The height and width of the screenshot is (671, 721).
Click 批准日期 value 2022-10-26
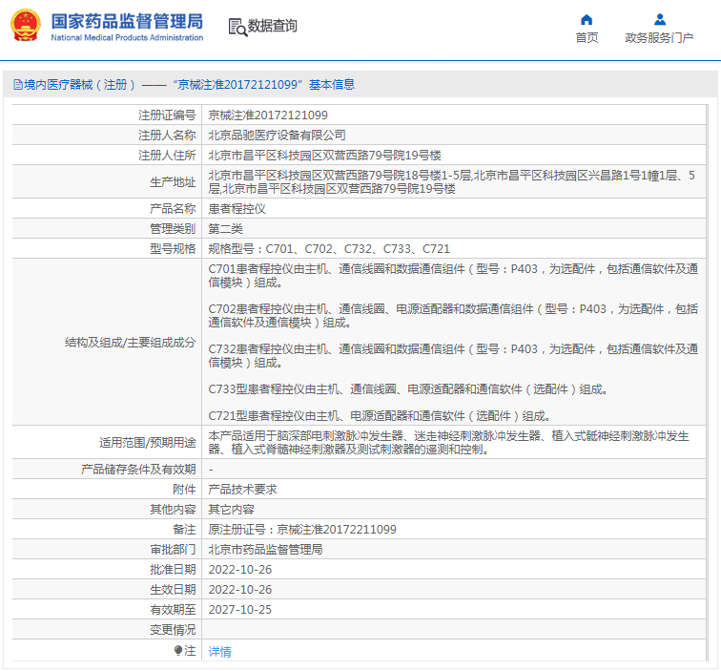pyautogui.click(x=240, y=569)
